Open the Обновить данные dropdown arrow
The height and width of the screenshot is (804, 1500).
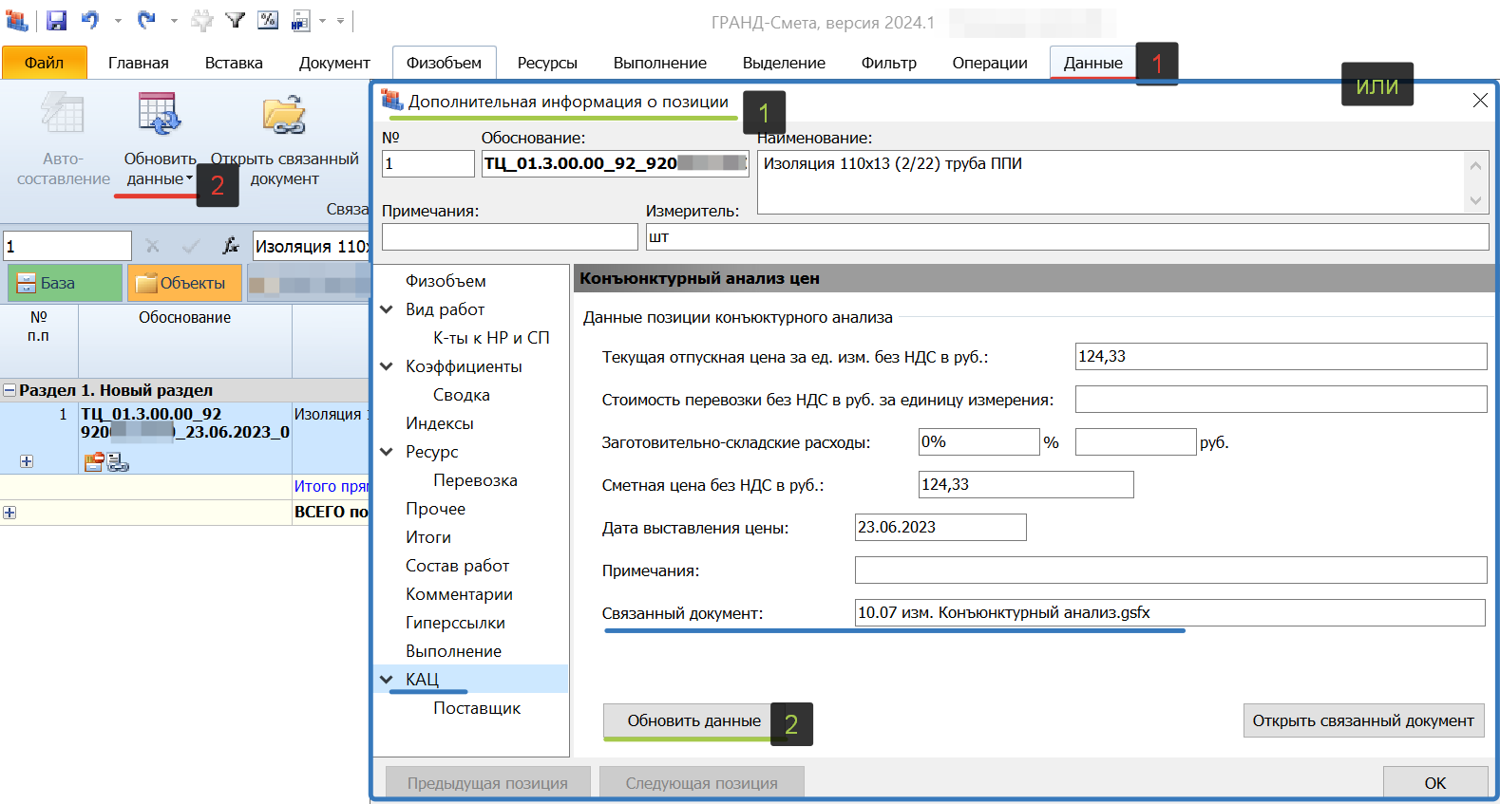pos(189,178)
